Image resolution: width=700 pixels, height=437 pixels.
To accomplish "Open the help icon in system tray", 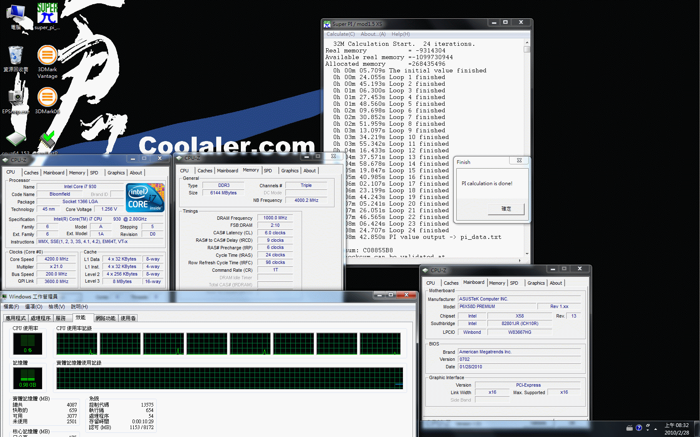I will pyautogui.click(x=639, y=428).
